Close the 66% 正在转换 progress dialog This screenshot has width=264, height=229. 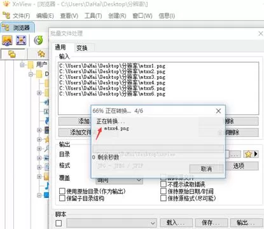218,111
